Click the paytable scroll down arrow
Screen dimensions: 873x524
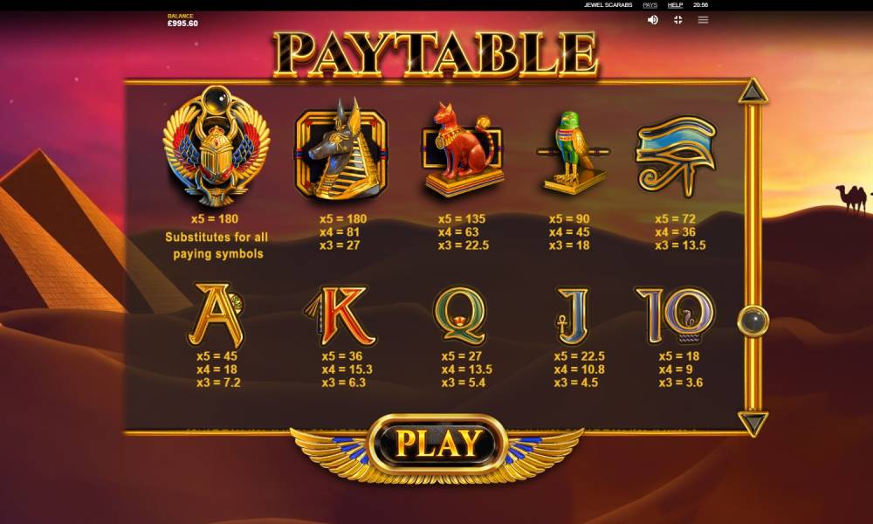pos(753,424)
